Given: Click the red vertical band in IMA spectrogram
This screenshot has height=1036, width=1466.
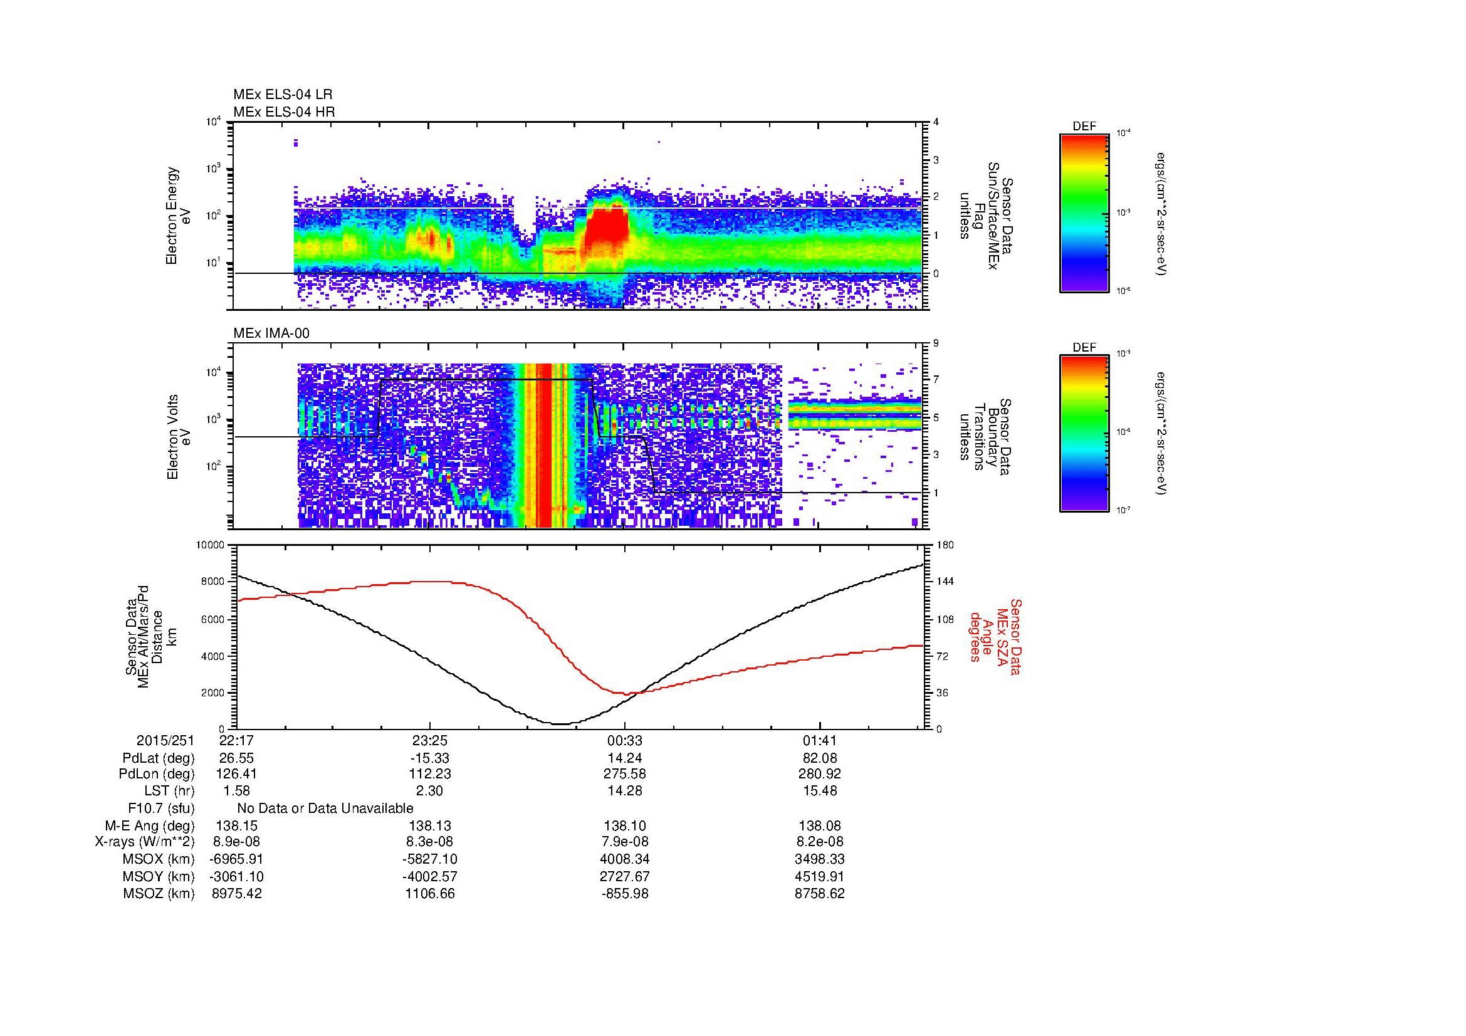Looking at the screenshot, I should click(x=543, y=446).
